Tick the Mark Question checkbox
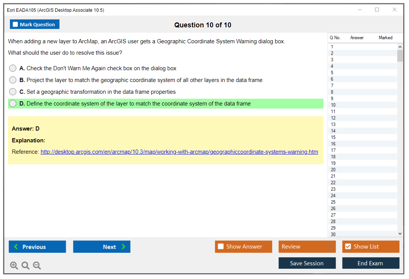 [16, 25]
